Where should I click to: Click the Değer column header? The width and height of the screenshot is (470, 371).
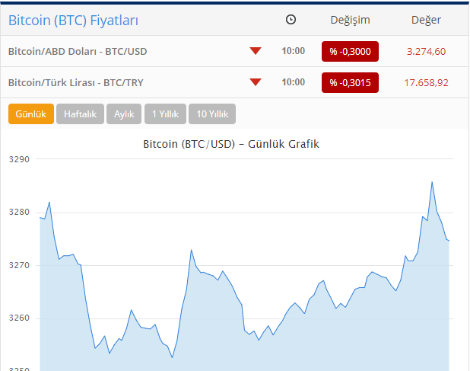click(x=426, y=20)
